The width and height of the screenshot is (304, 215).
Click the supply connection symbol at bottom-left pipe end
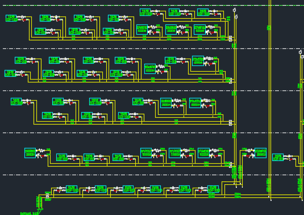tap(40, 209)
